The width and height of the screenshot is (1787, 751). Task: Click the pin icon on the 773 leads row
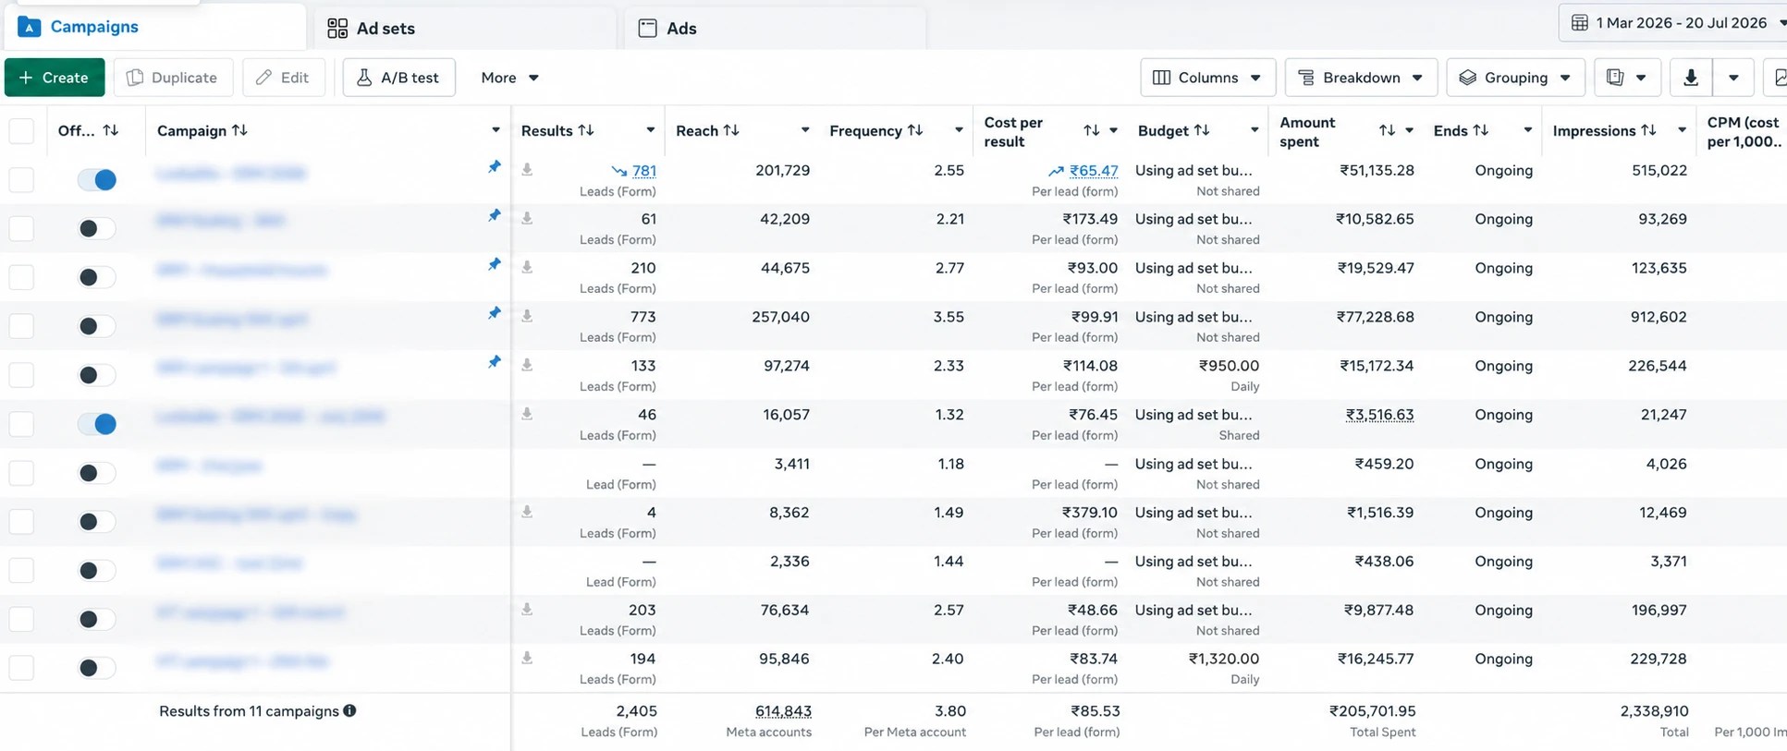495,314
